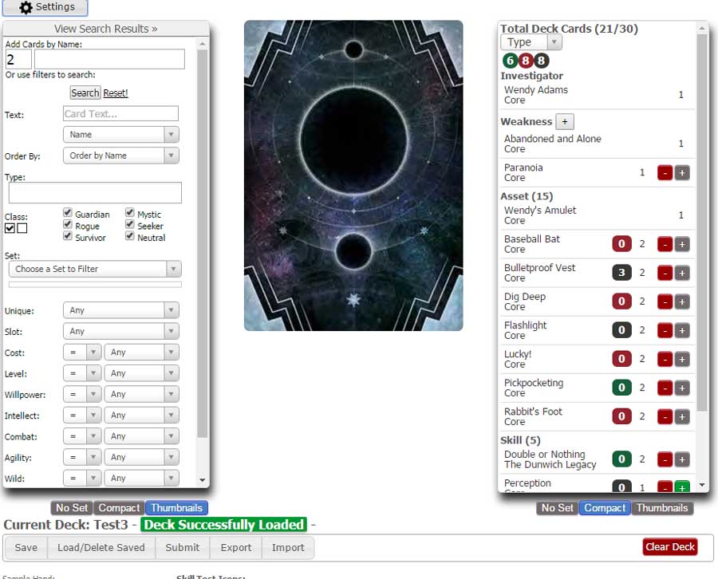
Task: Click the Import button
Action: point(288,547)
